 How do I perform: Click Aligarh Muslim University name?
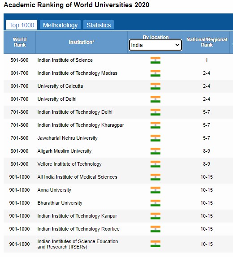pos(65,151)
